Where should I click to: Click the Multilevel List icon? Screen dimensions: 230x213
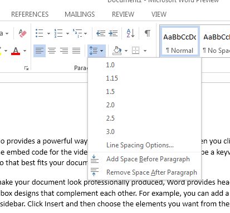point(77,33)
